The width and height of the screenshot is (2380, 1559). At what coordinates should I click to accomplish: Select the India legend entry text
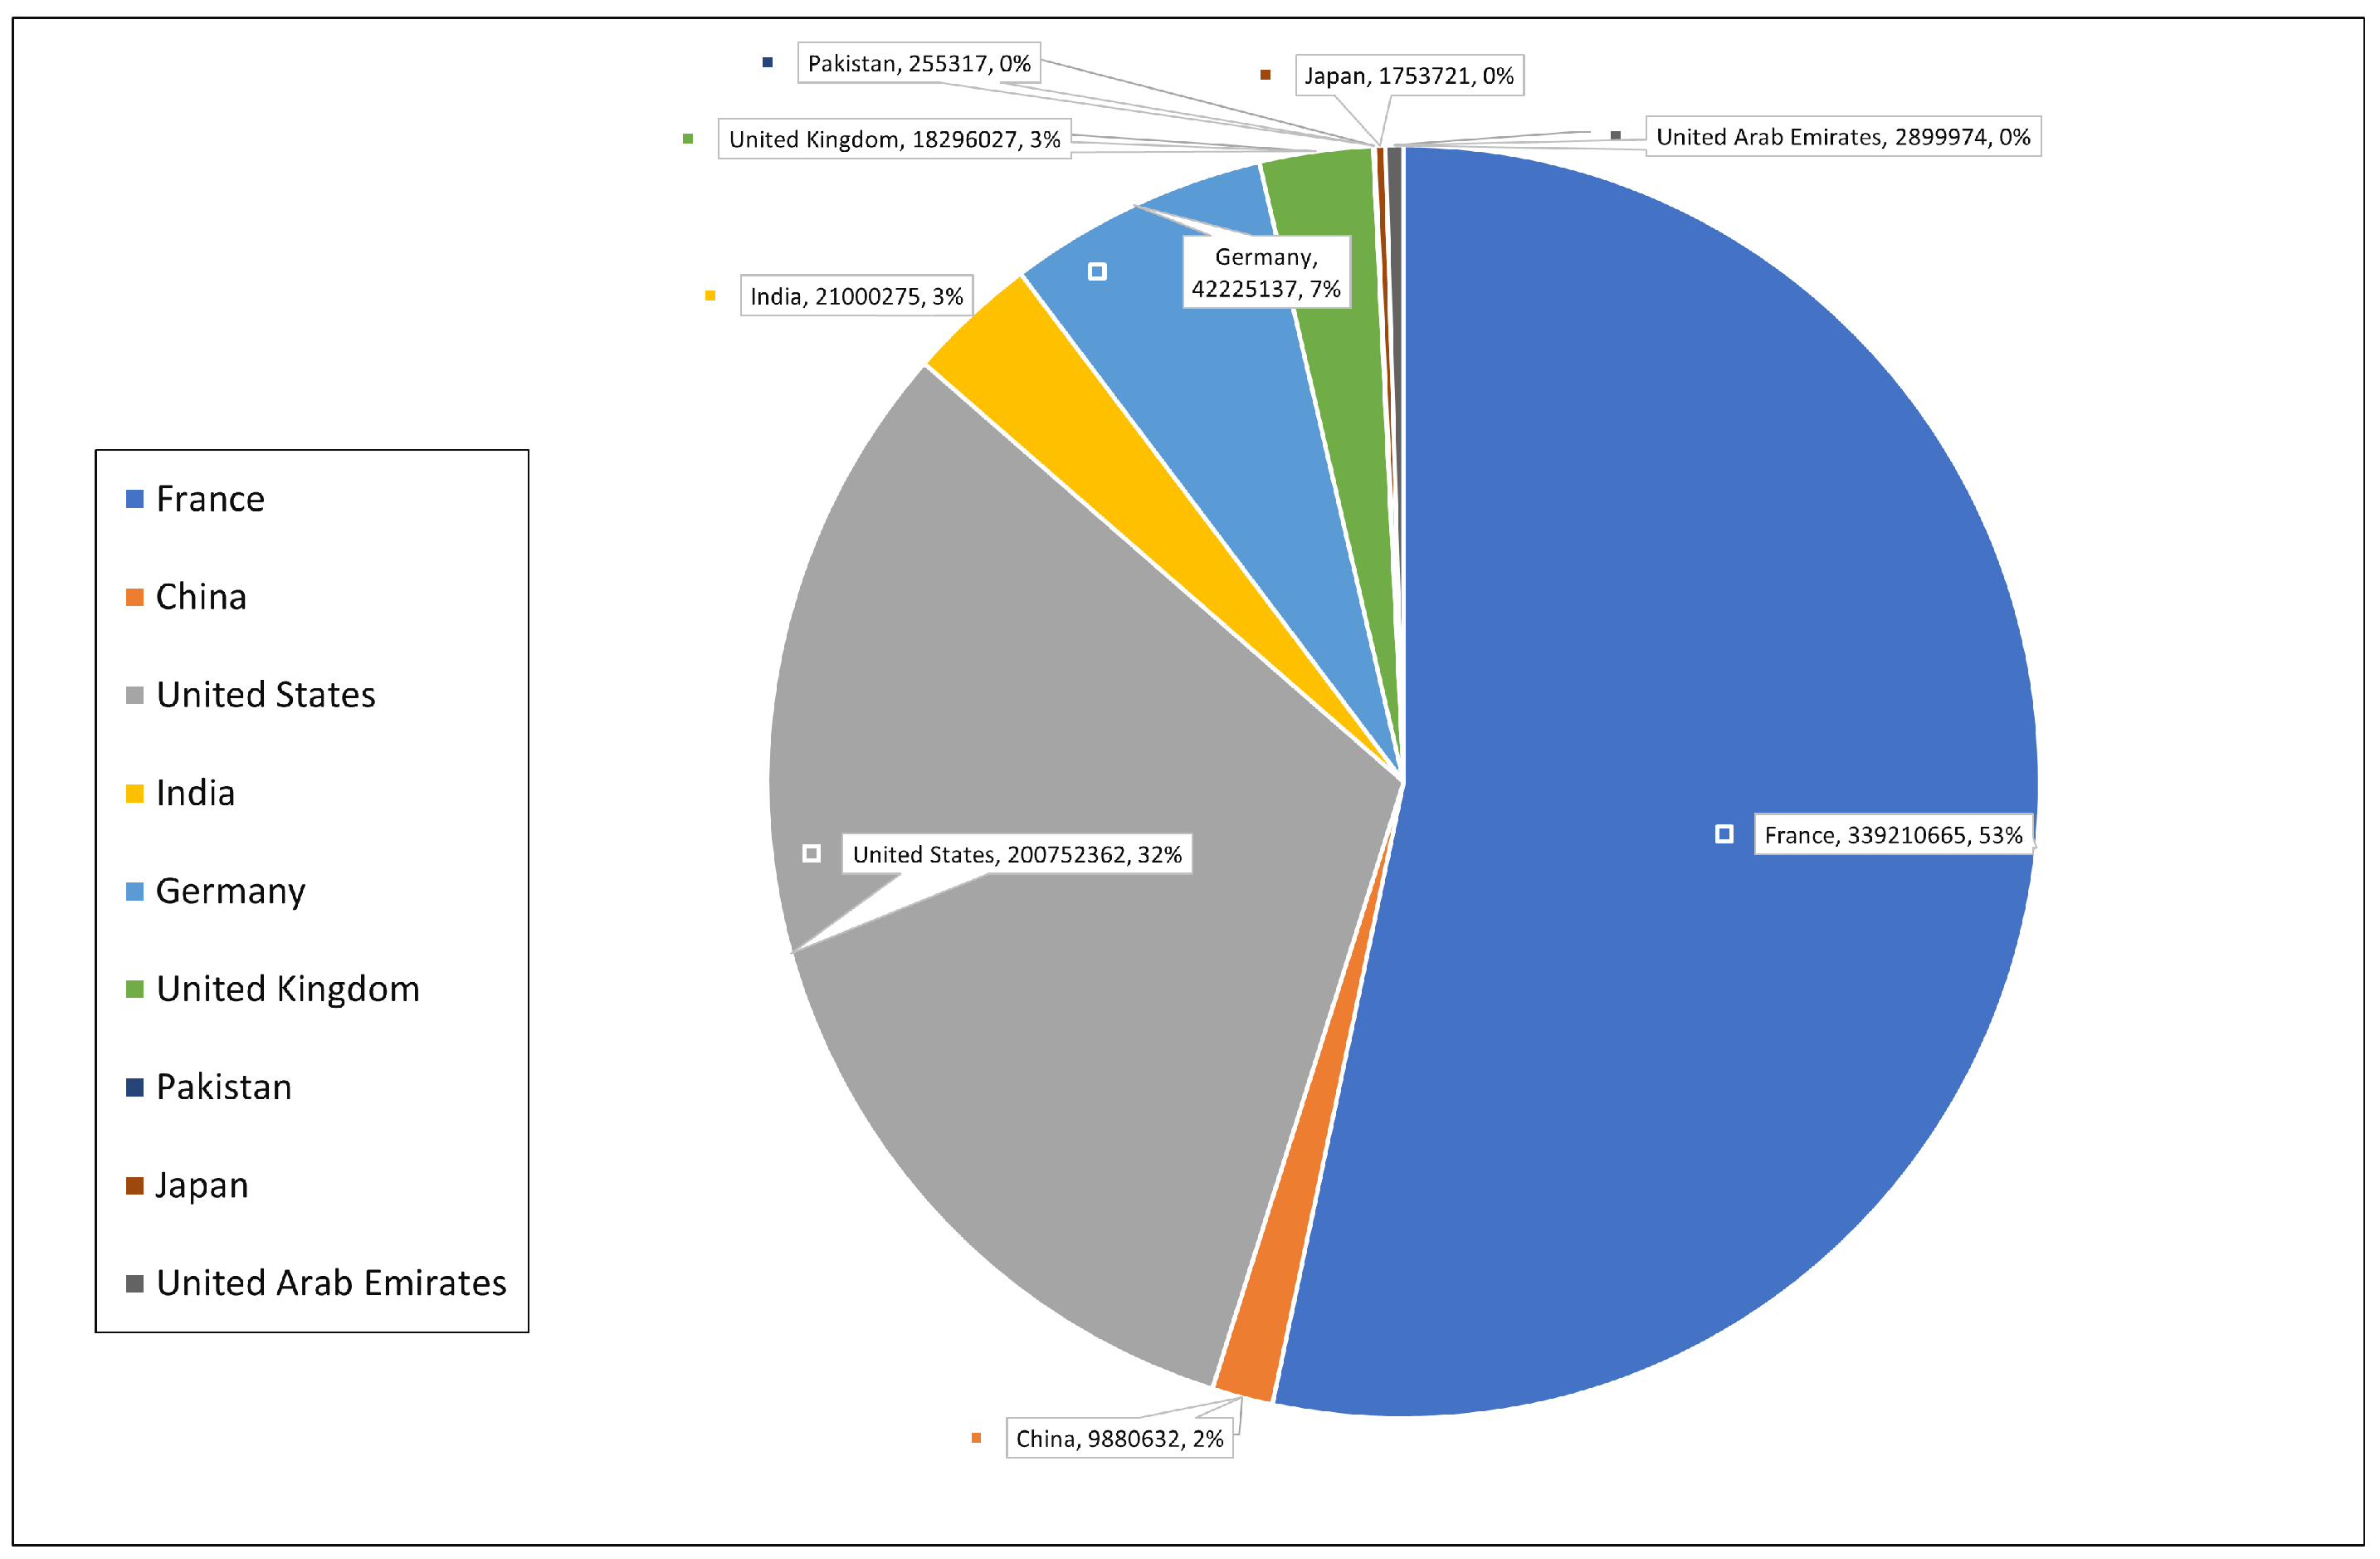point(196,794)
